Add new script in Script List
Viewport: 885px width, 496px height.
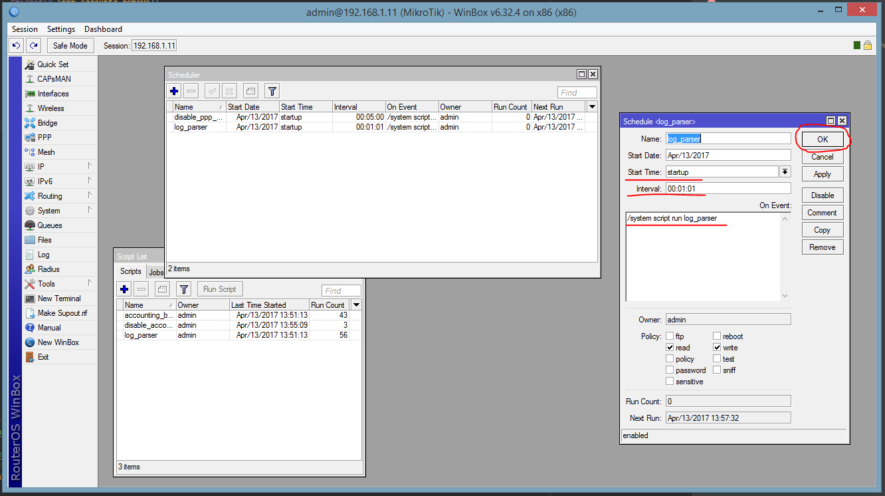pyautogui.click(x=124, y=289)
